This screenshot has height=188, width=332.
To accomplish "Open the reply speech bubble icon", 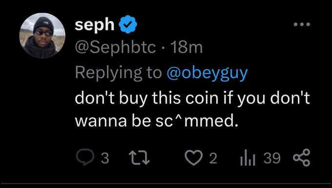I will pyautogui.click(x=85, y=157).
